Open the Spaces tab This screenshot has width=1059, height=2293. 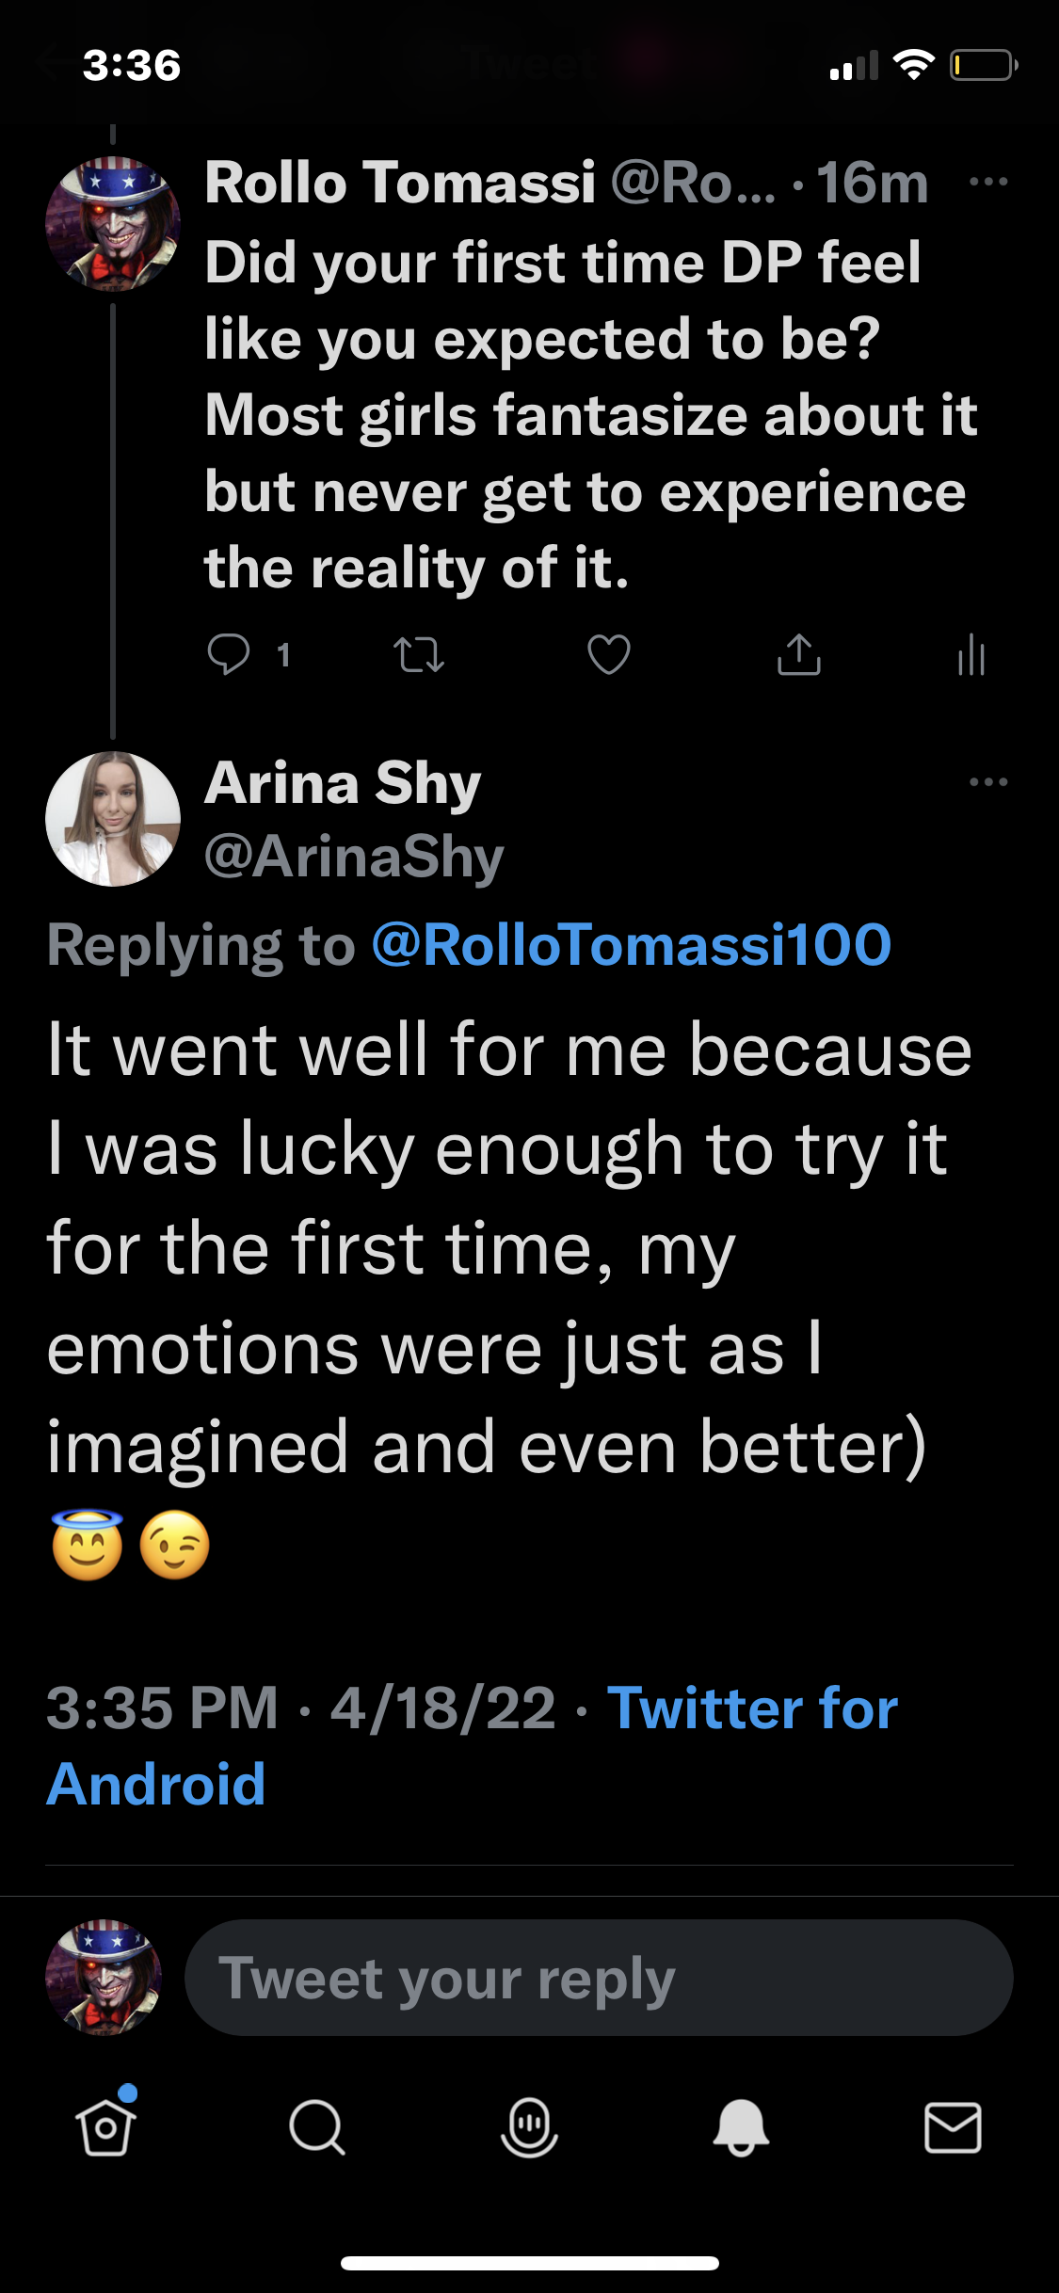click(x=529, y=2127)
